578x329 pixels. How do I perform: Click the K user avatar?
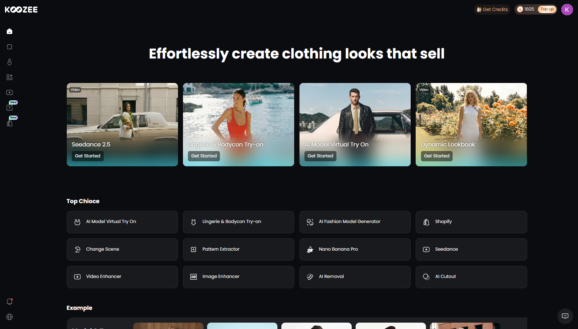click(x=567, y=10)
